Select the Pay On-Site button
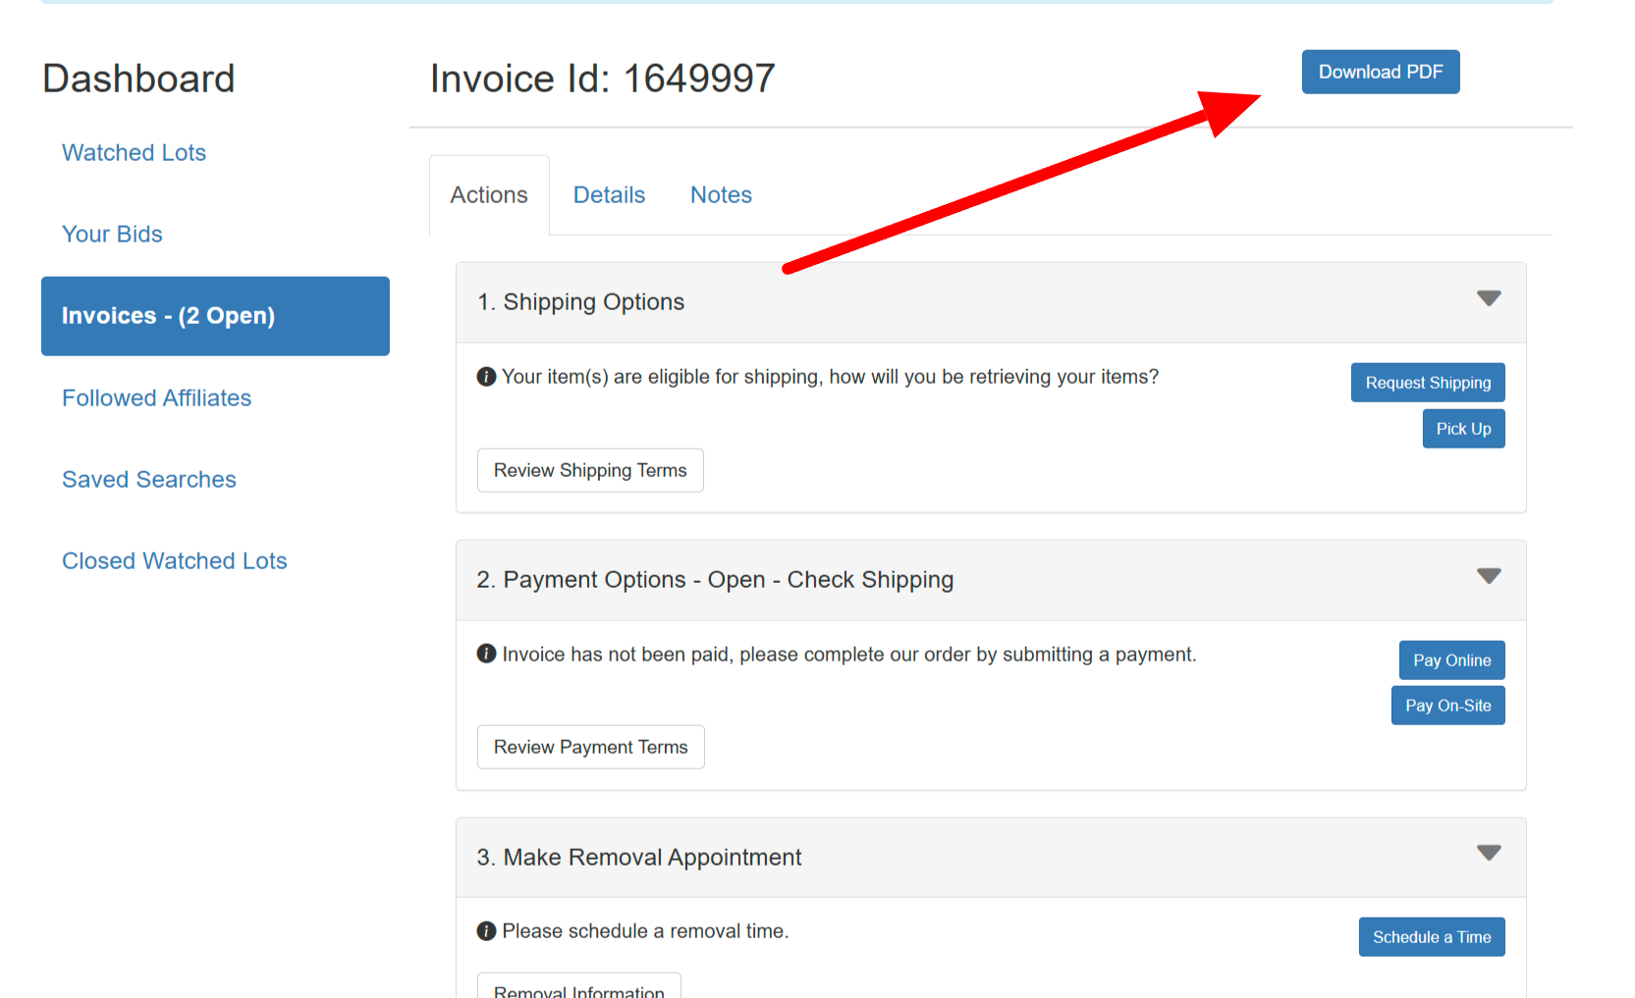 click(x=1447, y=706)
